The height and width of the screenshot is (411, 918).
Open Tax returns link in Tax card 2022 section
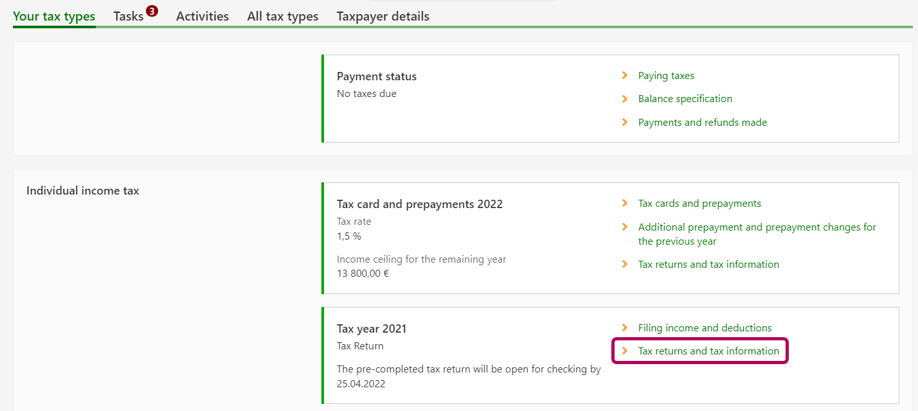pos(708,265)
